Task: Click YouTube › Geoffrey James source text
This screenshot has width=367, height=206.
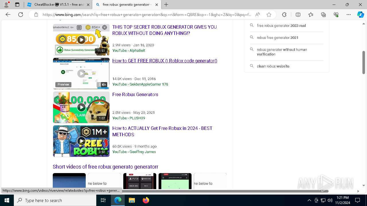Action: pyautogui.click(x=134, y=152)
